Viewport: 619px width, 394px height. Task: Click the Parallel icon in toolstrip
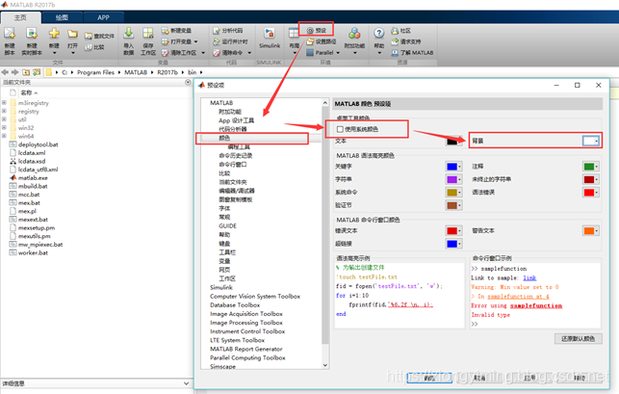click(x=310, y=53)
